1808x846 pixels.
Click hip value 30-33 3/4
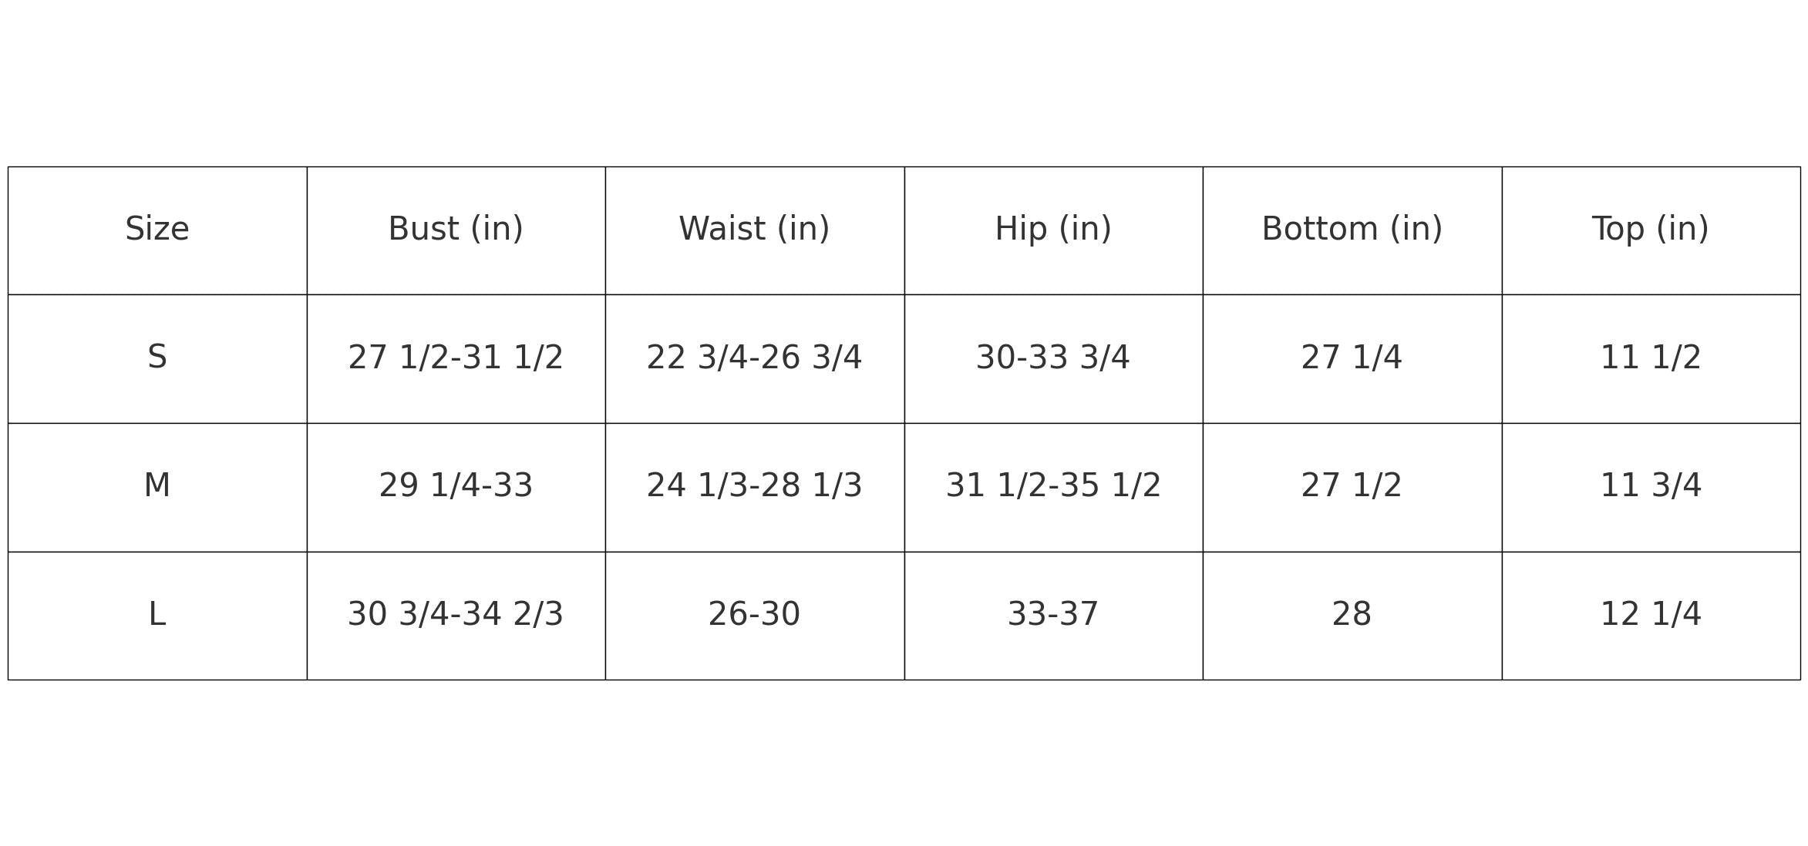1053,358
